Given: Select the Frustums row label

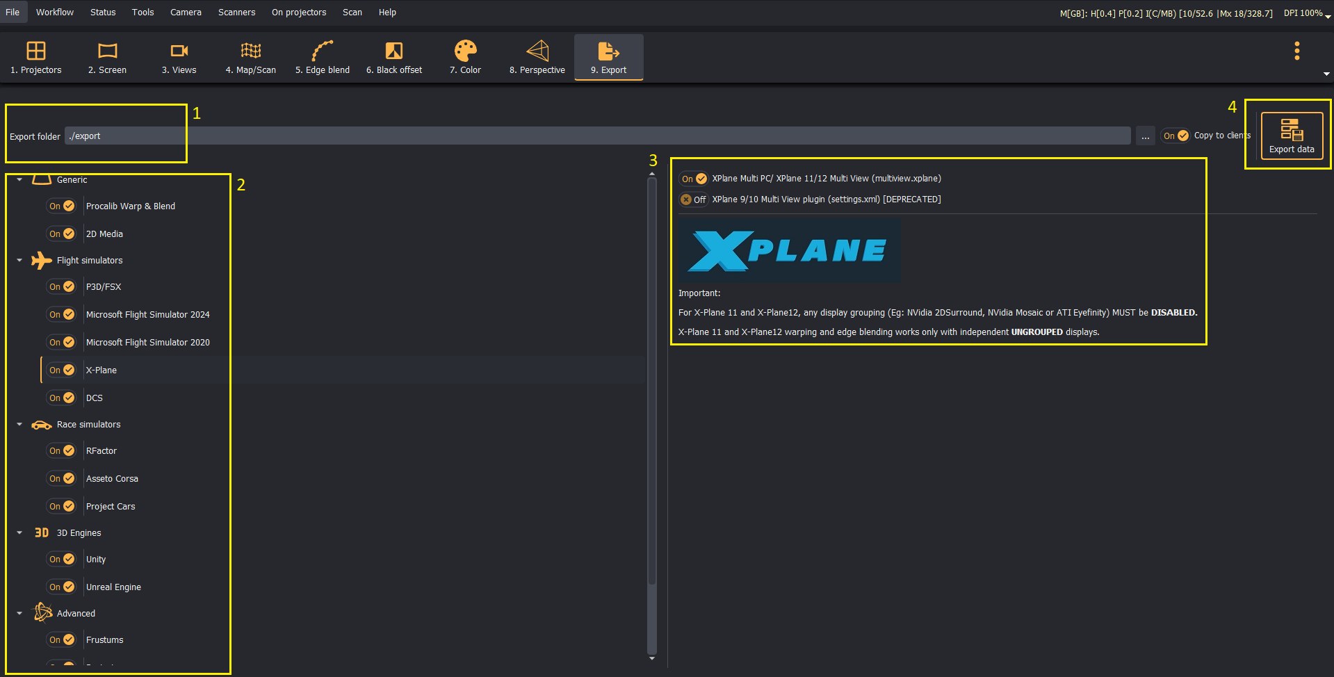Looking at the screenshot, I should (105, 640).
